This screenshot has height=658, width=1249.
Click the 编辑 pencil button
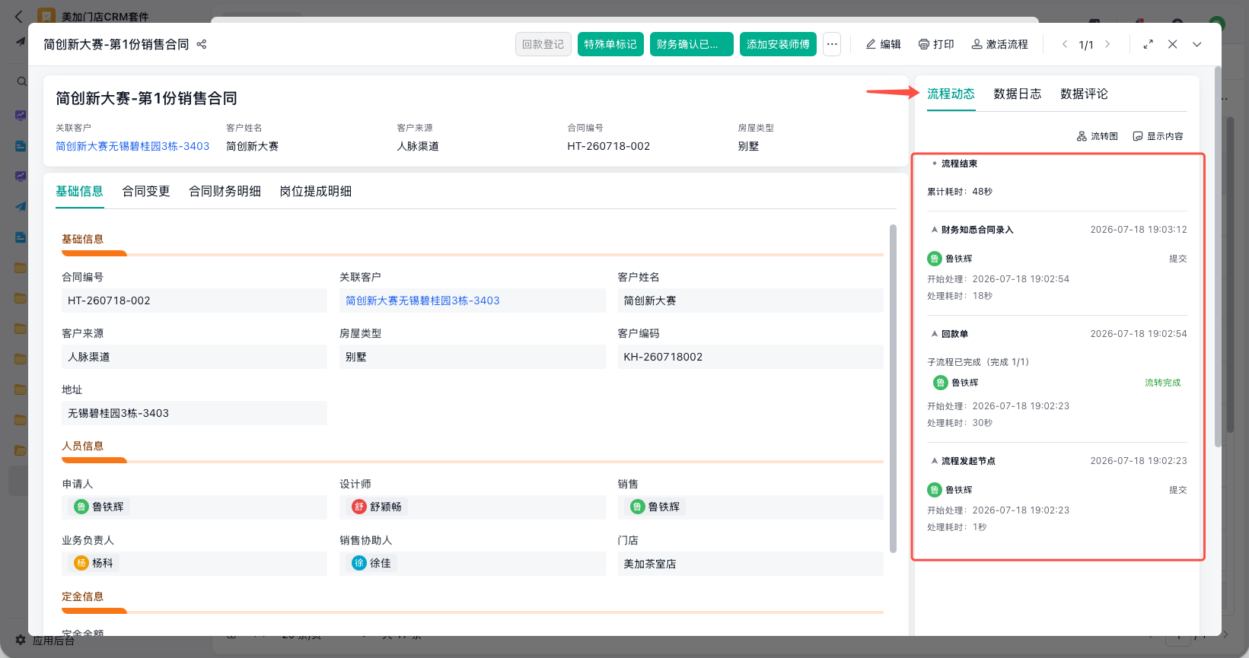coord(883,44)
